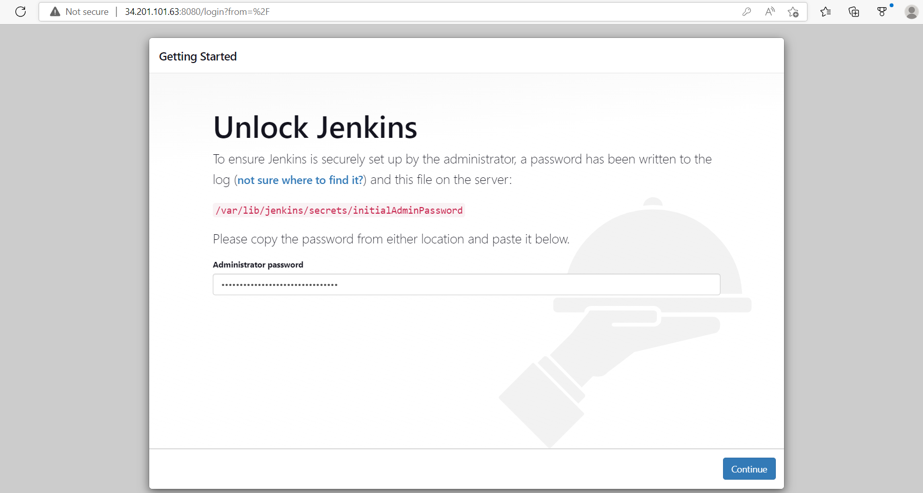Add this page to favorites
The width and height of the screenshot is (923, 493).
[793, 11]
